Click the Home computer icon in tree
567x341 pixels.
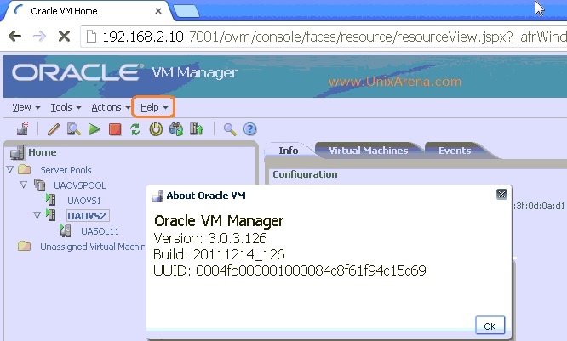coord(17,152)
